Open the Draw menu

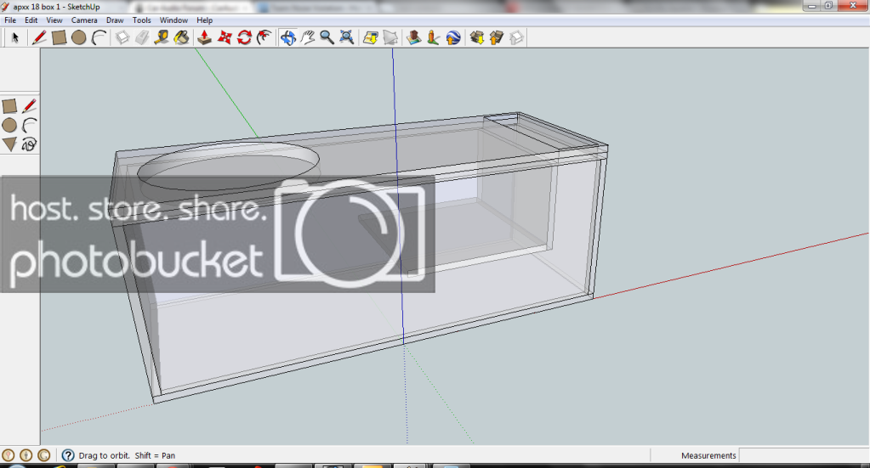pos(115,20)
